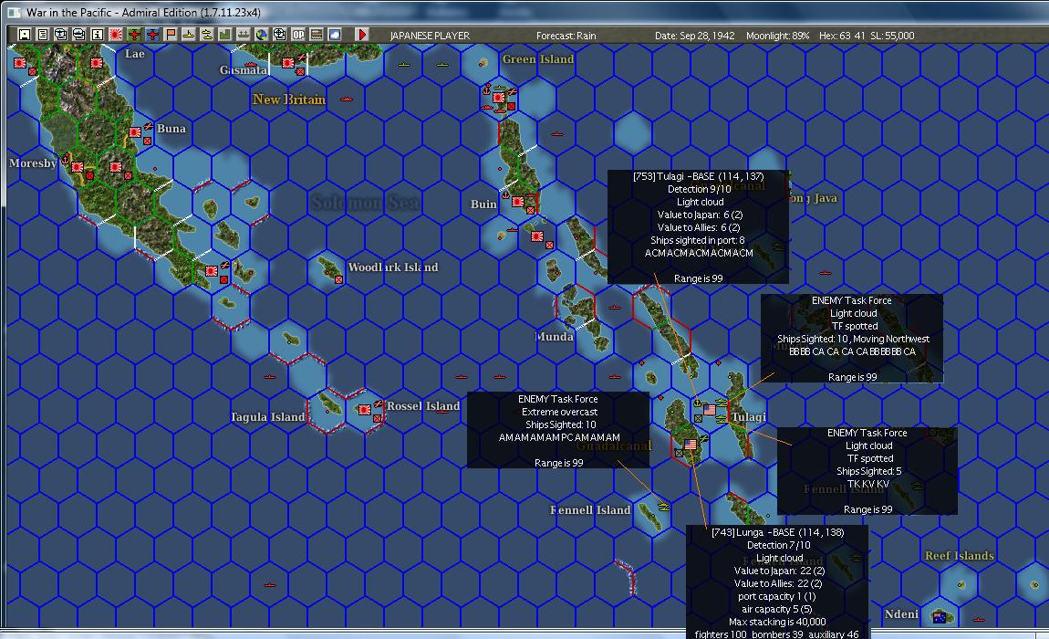Click the enemy task force popup moving Northwest
The height and width of the screenshot is (639, 1049).
click(852, 339)
